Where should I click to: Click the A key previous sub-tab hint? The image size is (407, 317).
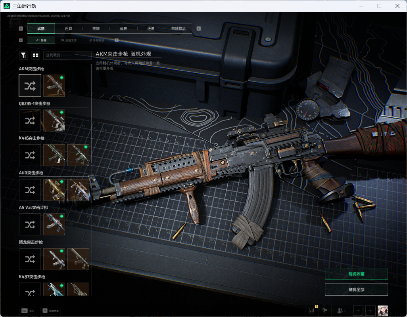[21, 40]
